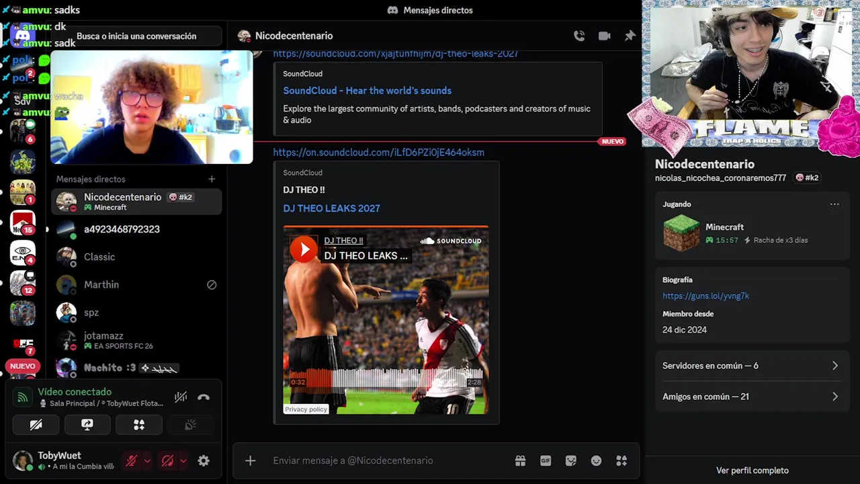This screenshot has height=484, width=860.
Task: Open the microphone input options arrow
Action: coord(147,460)
